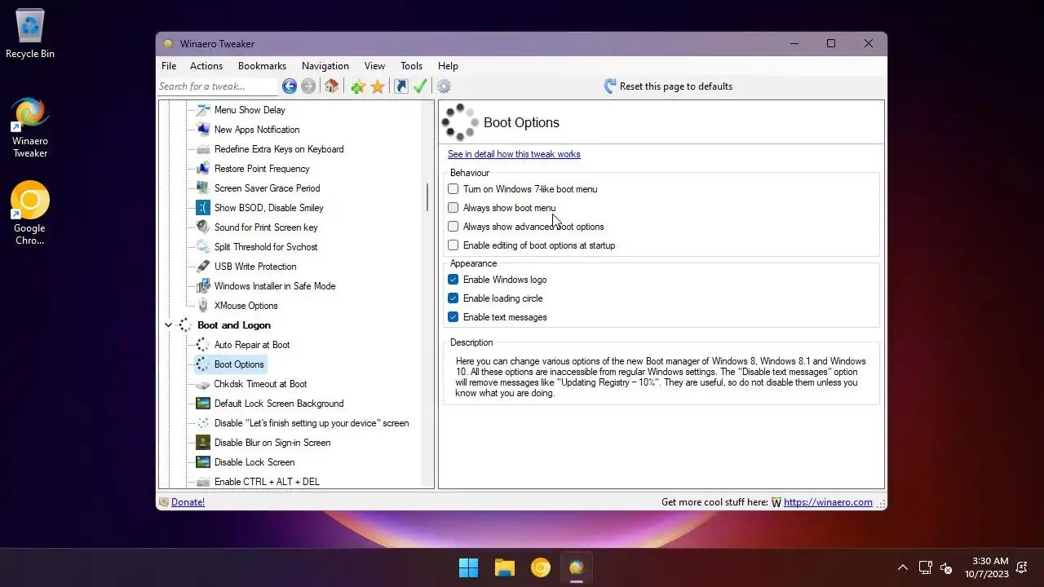Click the Reset page arrow icon
The image size is (1044, 587).
click(610, 86)
